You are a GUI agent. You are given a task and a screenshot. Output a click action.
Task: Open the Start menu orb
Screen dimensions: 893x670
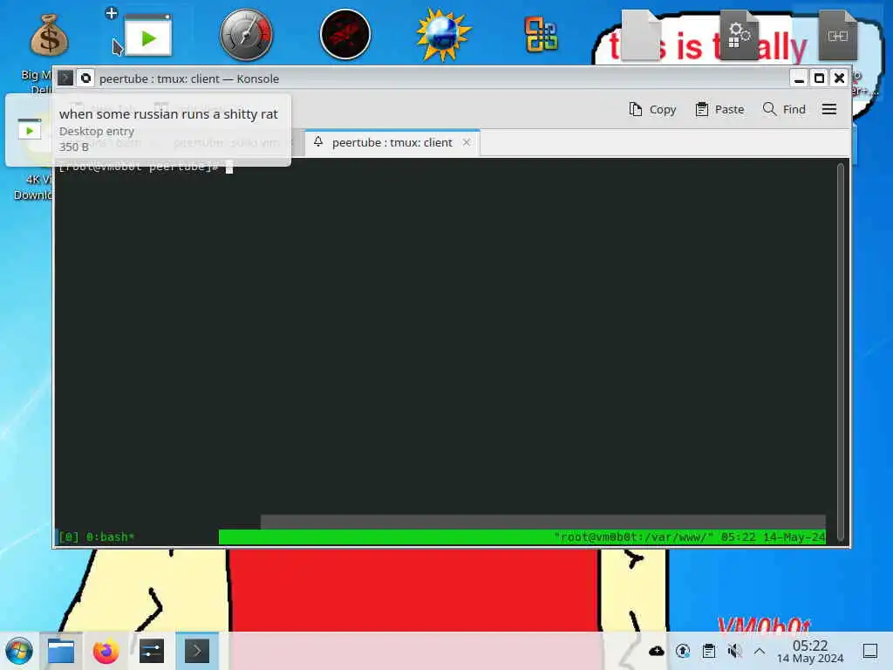click(x=19, y=651)
